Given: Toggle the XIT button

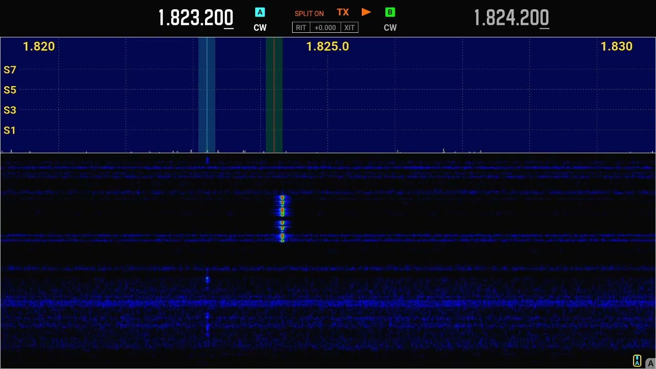Looking at the screenshot, I should pos(349,28).
